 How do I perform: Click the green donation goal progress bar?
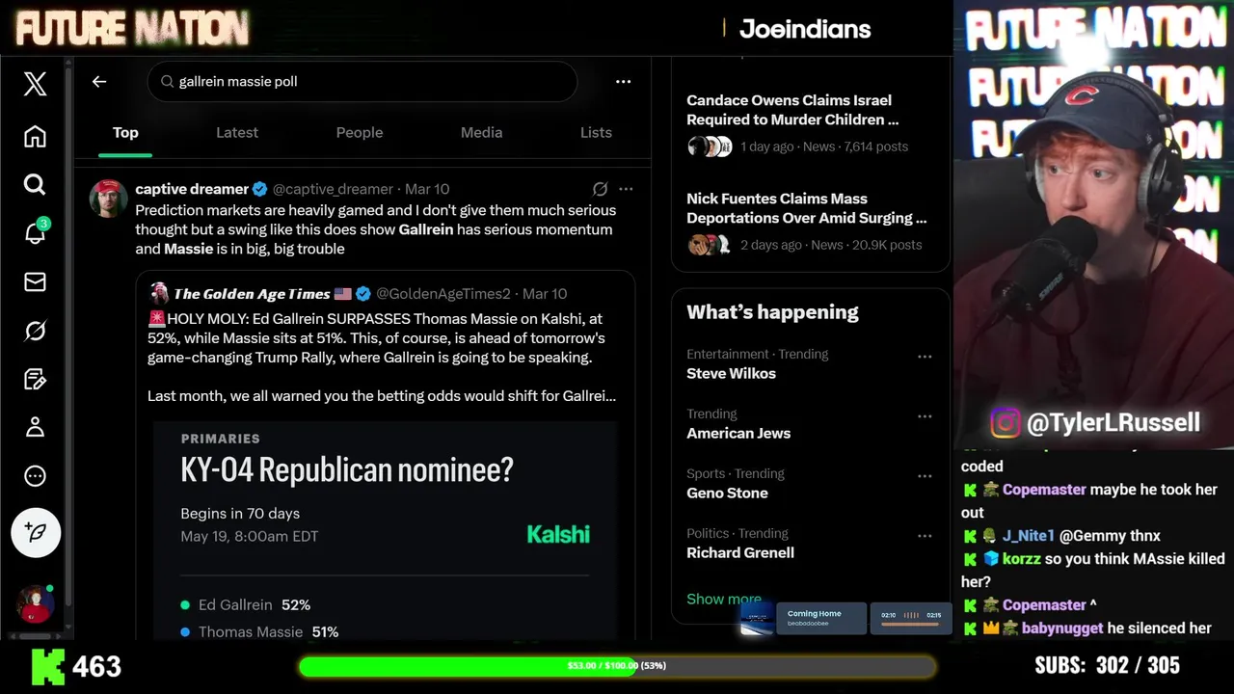(x=617, y=666)
